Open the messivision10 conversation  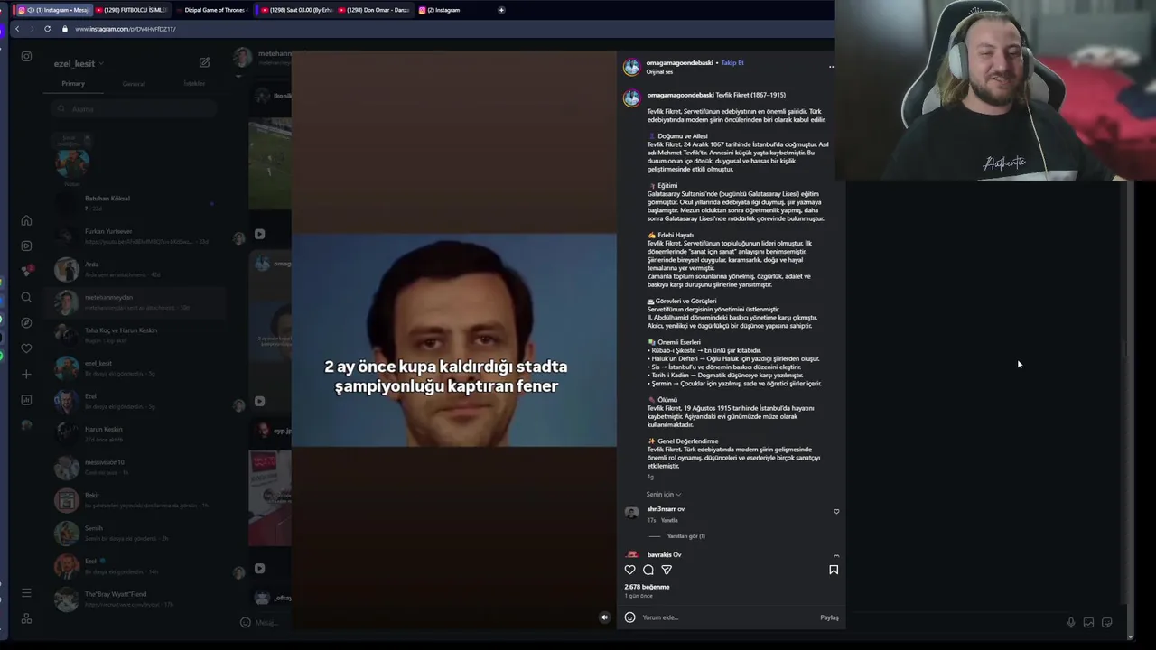[134, 467]
